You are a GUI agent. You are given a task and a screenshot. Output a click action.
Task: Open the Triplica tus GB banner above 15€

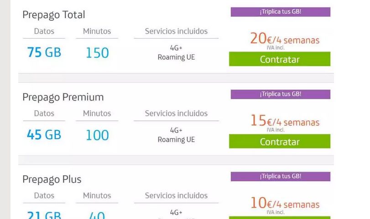280,94
